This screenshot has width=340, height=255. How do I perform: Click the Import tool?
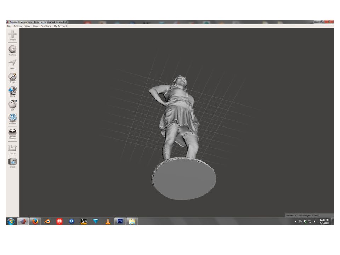tap(12, 35)
